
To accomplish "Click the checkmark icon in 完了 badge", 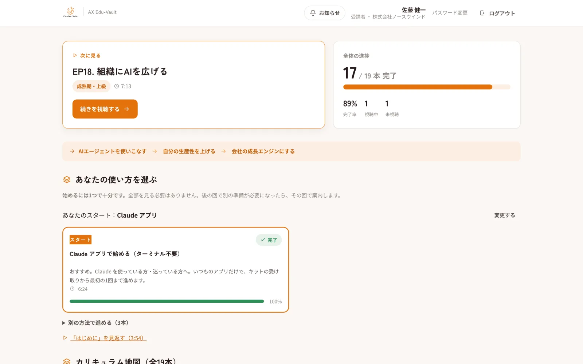I will click(263, 240).
